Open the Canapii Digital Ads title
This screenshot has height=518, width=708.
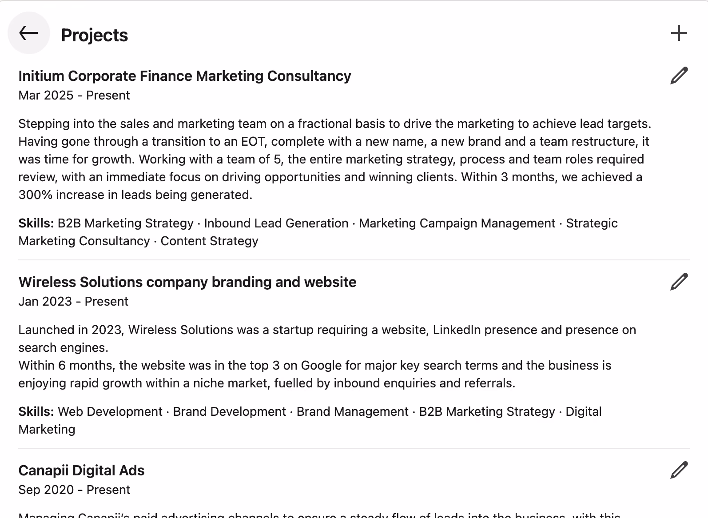[x=81, y=470]
